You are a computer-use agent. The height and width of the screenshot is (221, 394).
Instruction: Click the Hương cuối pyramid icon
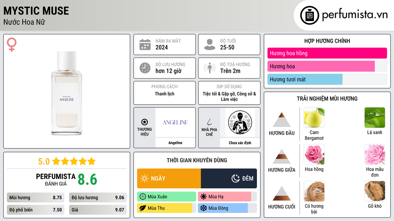point(282,193)
